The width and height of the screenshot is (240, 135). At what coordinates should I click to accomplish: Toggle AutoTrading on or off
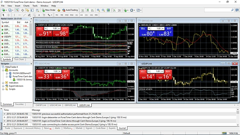point(70,10)
